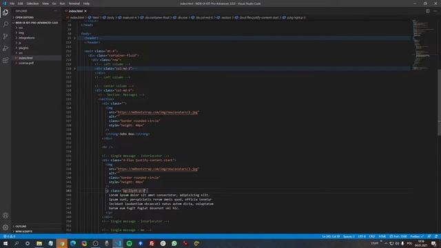Expand the OUTLINE section
The height and width of the screenshot is (248, 441).
pos(21,227)
